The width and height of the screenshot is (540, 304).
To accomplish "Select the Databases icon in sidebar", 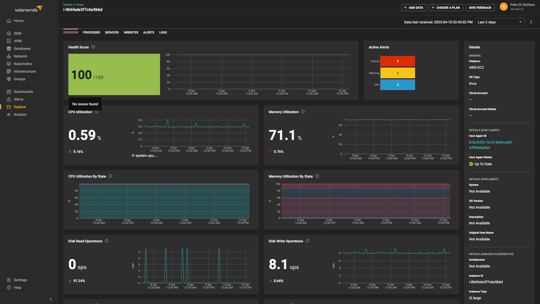I will coord(9,48).
